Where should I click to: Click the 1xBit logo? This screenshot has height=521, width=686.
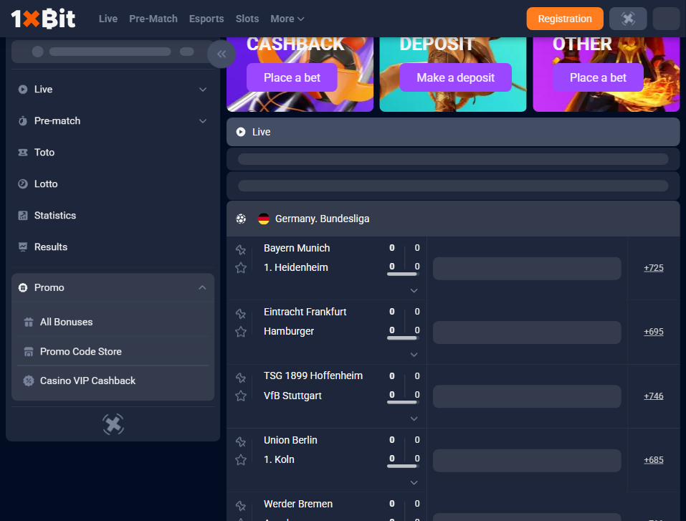(x=43, y=19)
